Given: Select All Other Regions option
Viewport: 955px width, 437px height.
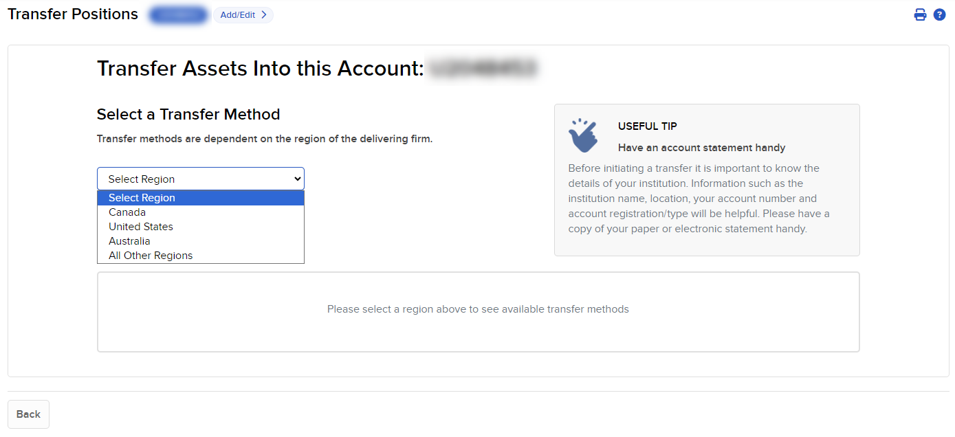Looking at the screenshot, I should coord(150,255).
